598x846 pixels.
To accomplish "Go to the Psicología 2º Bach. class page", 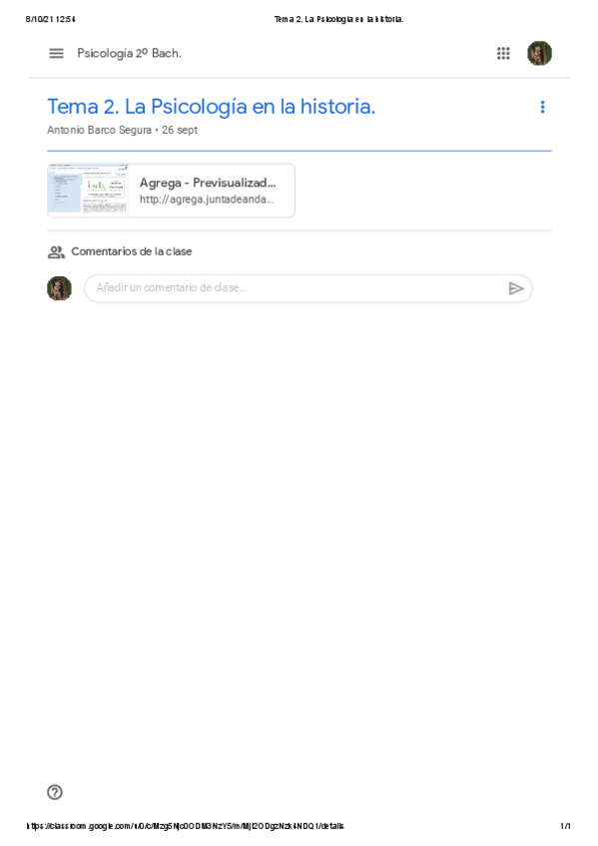I will pos(129,54).
